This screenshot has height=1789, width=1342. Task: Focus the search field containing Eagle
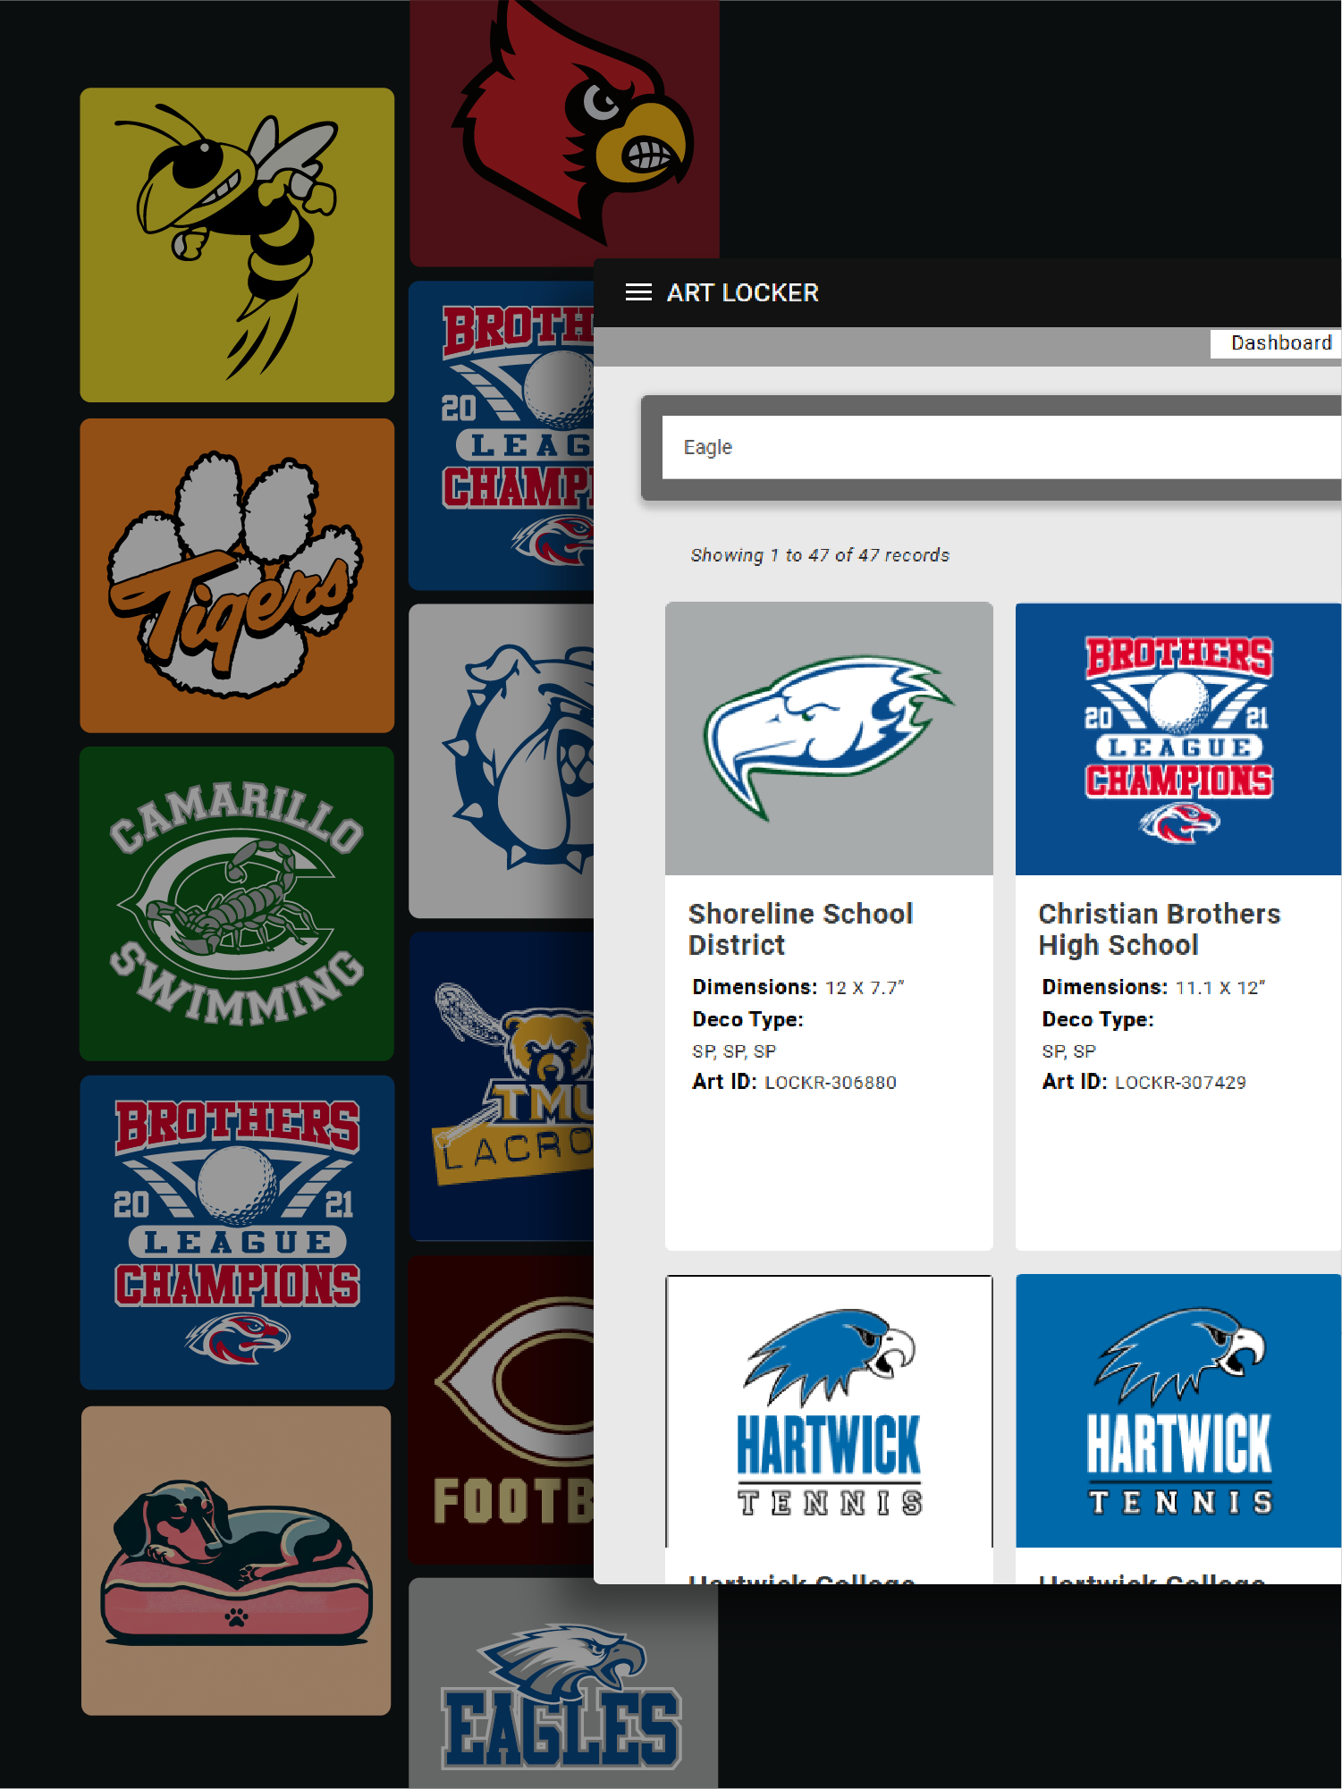pyautogui.click(x=1001, y=447)
